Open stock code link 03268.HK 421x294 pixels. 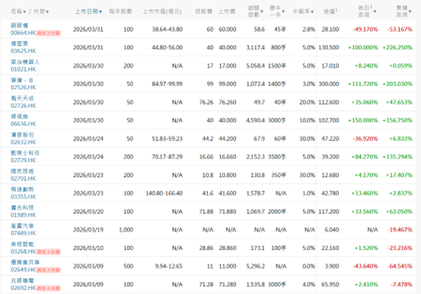pos(23,251)
